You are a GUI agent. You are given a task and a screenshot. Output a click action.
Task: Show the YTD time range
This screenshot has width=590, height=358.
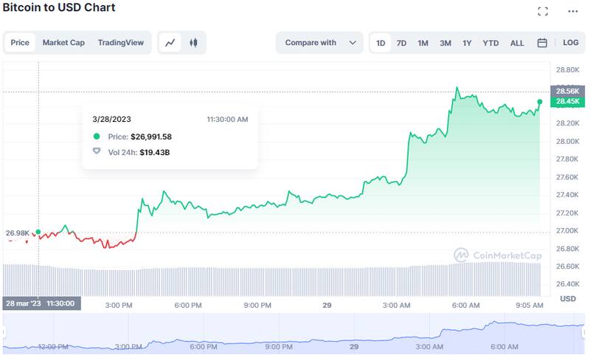click(x=490, y=43)
